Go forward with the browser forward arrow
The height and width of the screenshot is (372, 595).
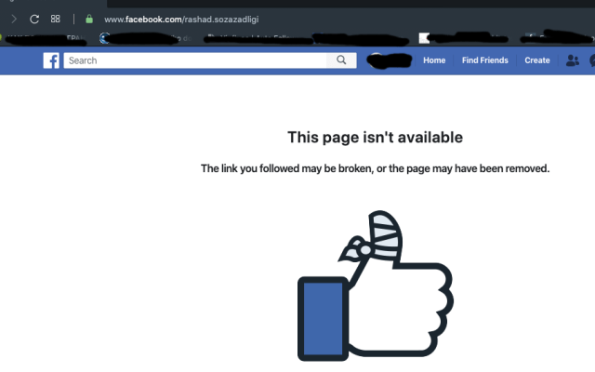(x=14, y=19)
